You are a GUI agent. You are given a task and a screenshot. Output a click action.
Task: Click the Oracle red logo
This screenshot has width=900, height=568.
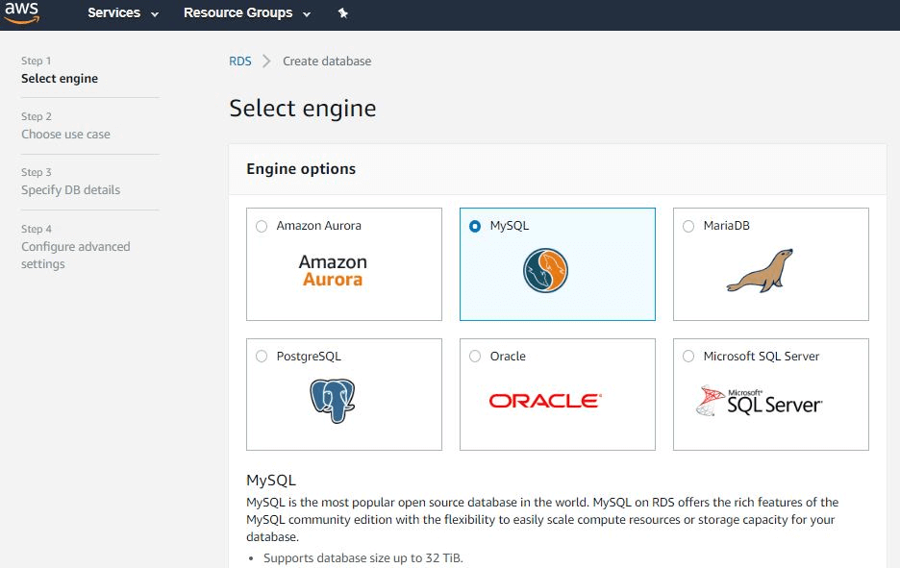545,401
